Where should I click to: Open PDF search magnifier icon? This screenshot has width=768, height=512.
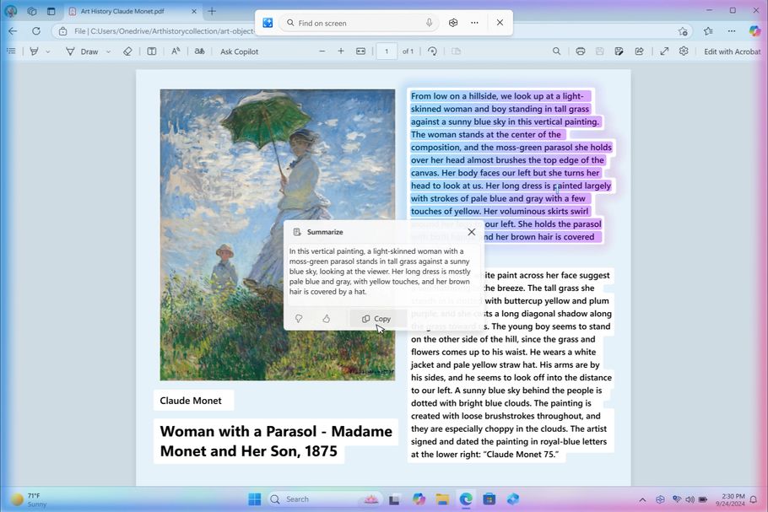556,51
